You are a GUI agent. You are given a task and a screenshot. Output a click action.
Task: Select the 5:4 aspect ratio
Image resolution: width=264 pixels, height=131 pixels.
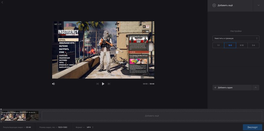253,45
